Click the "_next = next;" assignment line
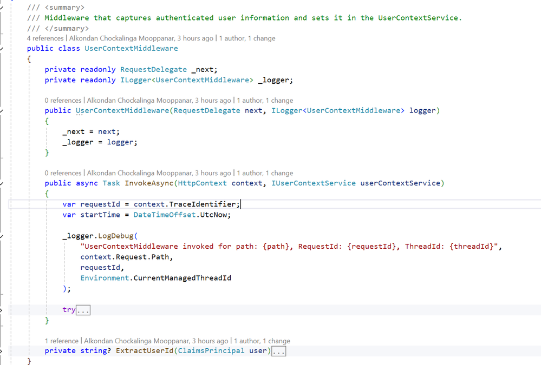The image size is (541, 365). 91,131
